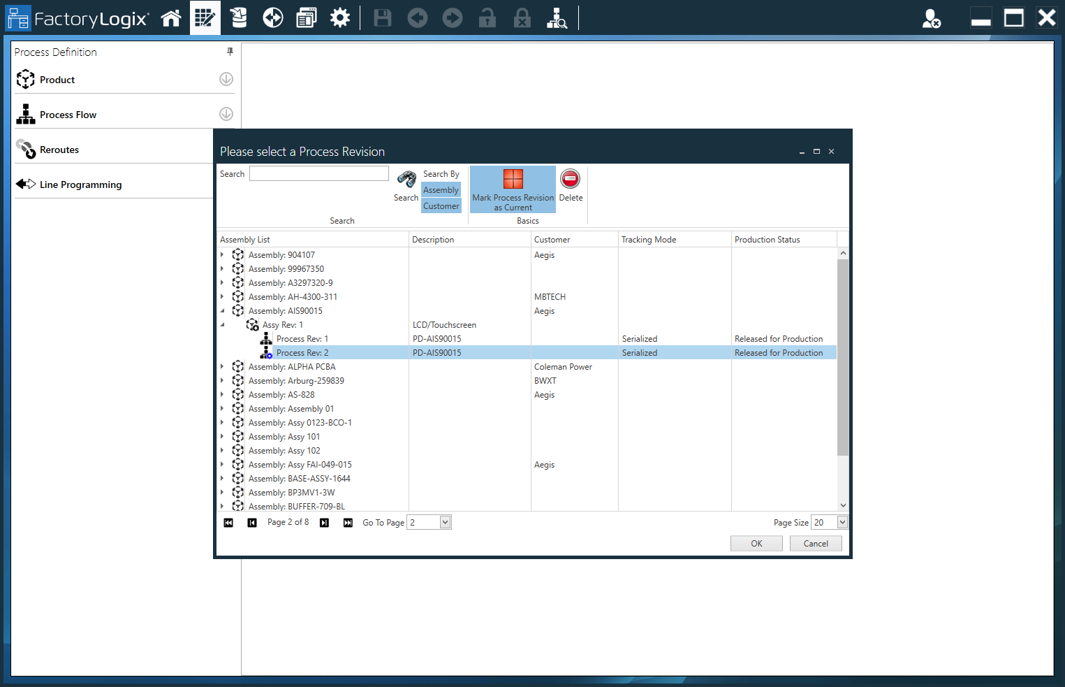Open the FactoryLogix home screen
The height and width of the screenshot is (687, 1065).
(x=171, y=17)
